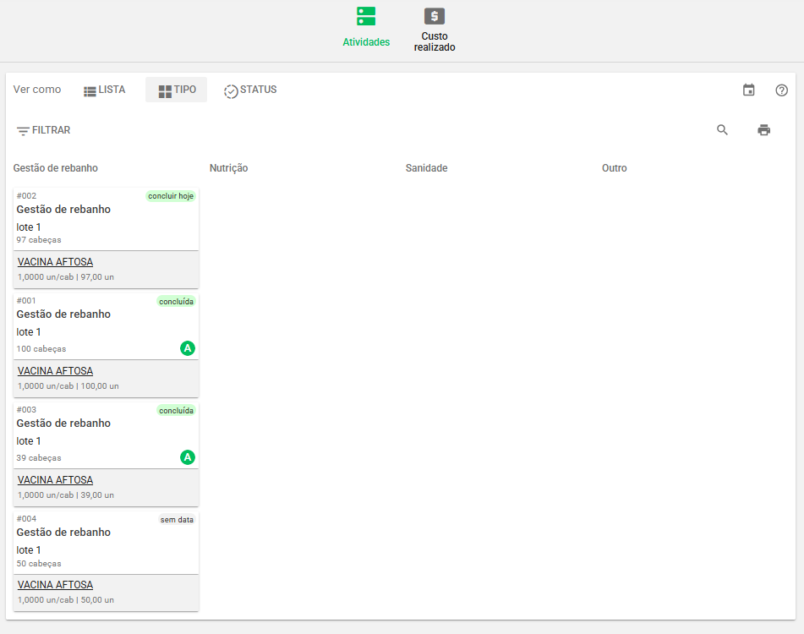Click the '97 cabeças' text
The image size is (804, 634).
[x=39, y=240]
